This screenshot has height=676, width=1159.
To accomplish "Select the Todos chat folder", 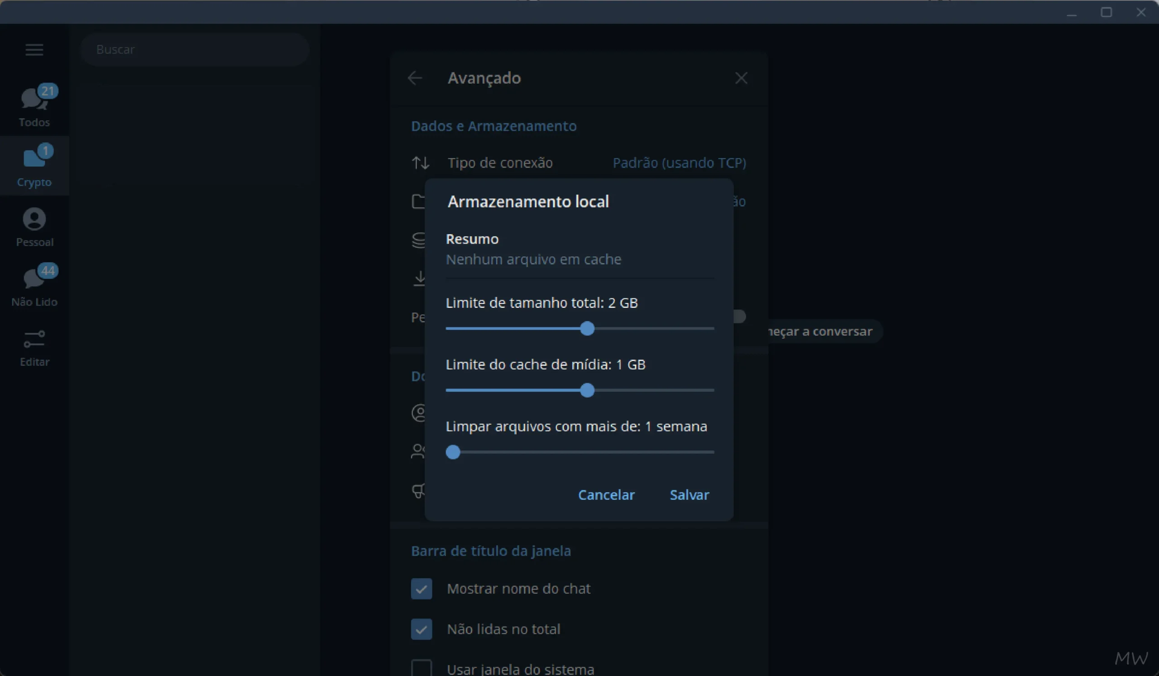I will [x=34, y=106].
